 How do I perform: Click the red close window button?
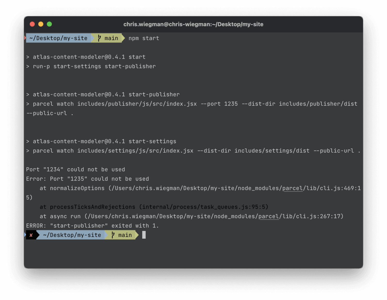[32, 24]
